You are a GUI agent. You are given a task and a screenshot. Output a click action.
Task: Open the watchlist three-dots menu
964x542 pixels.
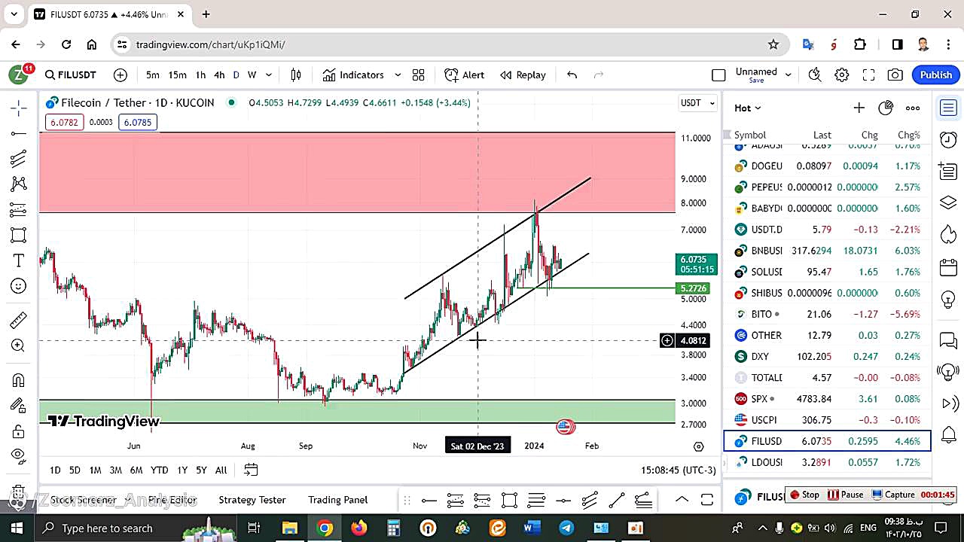[913, 108]
